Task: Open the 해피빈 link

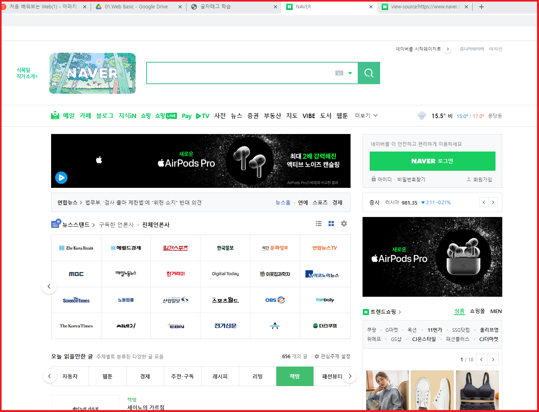Action: click(x=495, y=49)
